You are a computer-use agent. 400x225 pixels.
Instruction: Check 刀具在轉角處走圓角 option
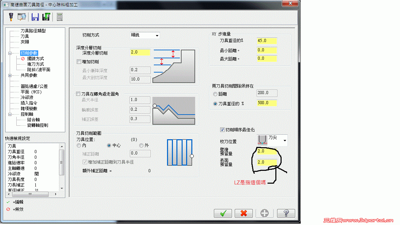(x=78, y=93)
